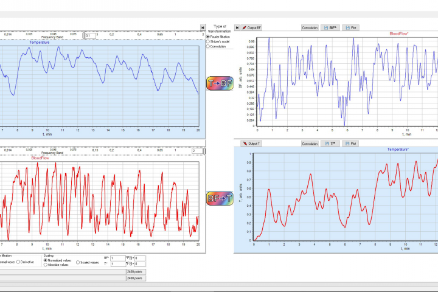Save the BloodFlow* plot using top Plot button
The image size is (438, 292).
350,27
